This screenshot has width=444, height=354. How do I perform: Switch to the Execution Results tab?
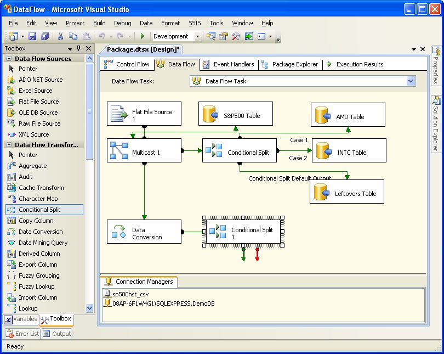tap(355, 64)
